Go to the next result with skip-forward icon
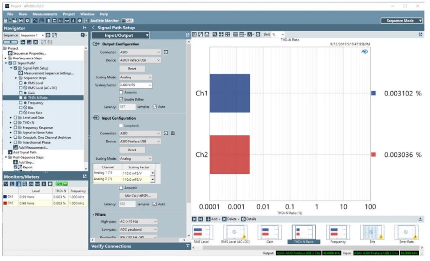This screenshot has width=430, height=261. (x=200, y=219)
